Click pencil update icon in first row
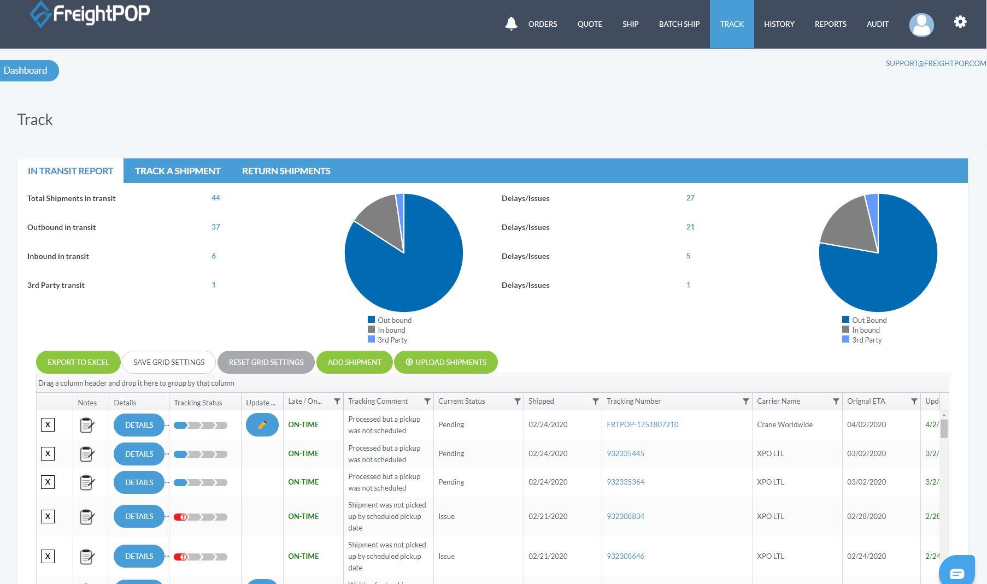Image resolution: width=987 pixels, height=584 pixels. point(262,425)
